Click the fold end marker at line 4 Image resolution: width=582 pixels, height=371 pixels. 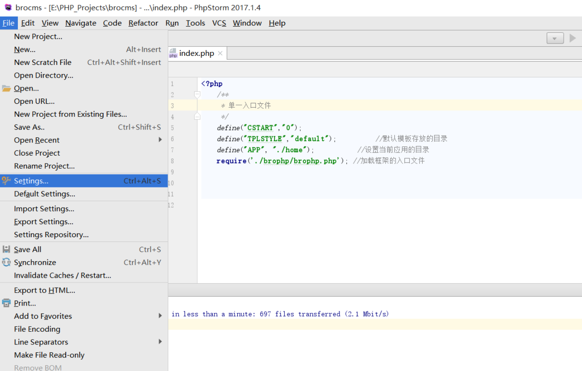[197, 116]
